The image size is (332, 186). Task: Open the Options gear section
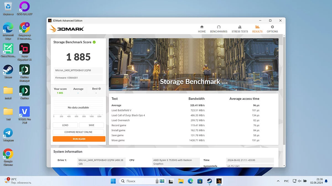click(x=272, y=29)
